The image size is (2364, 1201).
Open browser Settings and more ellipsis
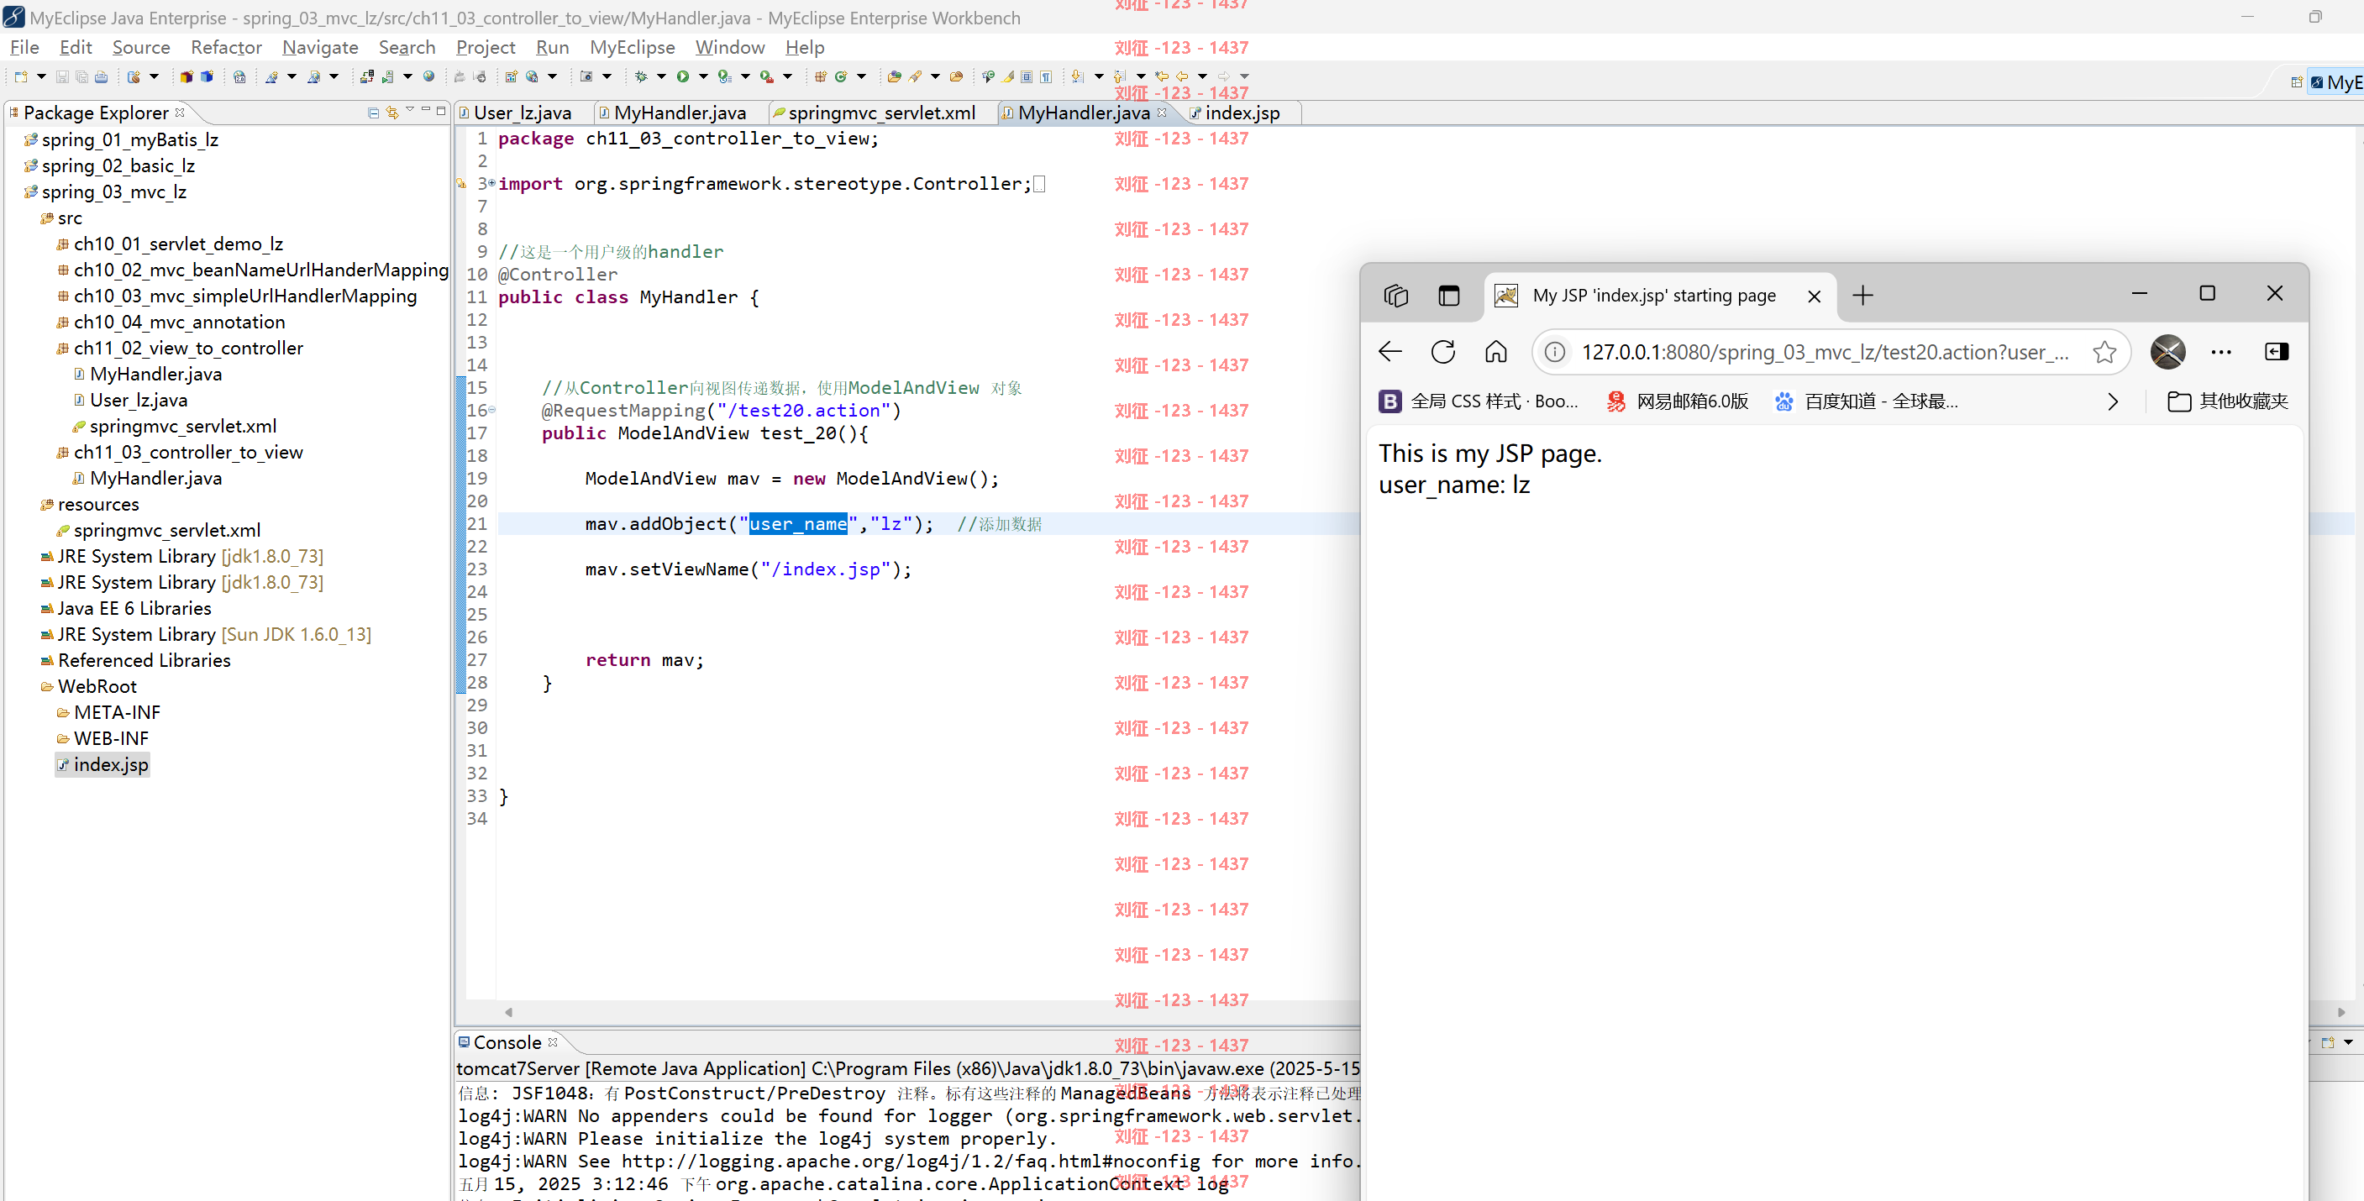click(2221, 352)
